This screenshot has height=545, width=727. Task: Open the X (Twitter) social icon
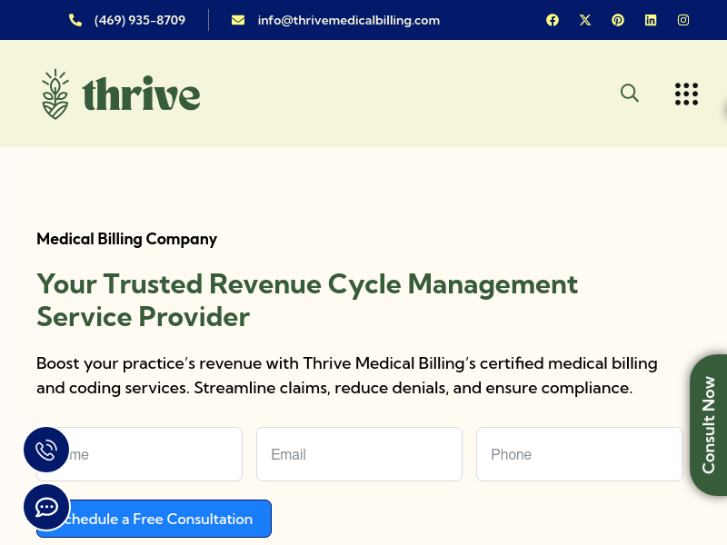(585, 20)
